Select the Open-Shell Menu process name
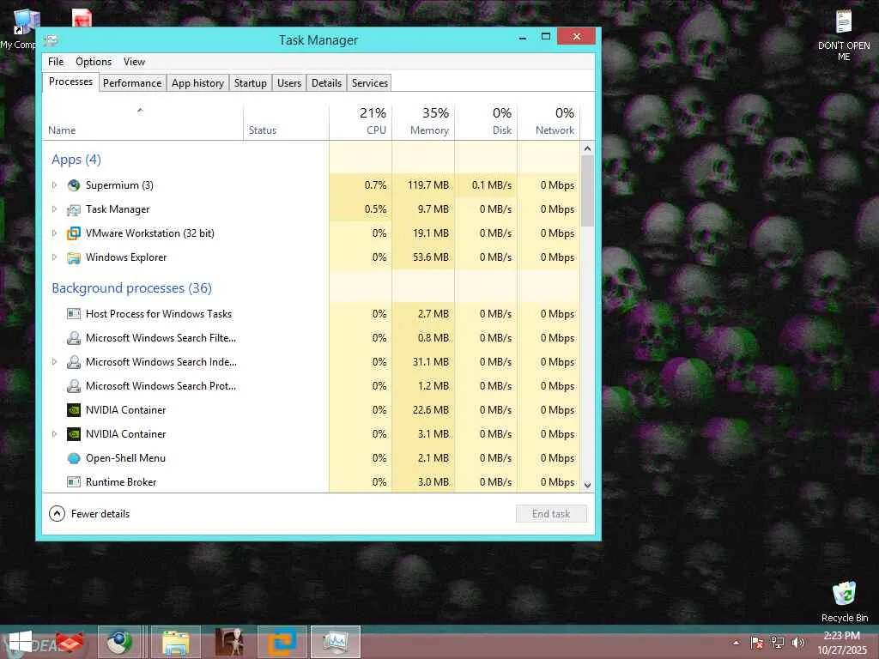The height and width of the screenshot is (659, 879). coord(125,458)
